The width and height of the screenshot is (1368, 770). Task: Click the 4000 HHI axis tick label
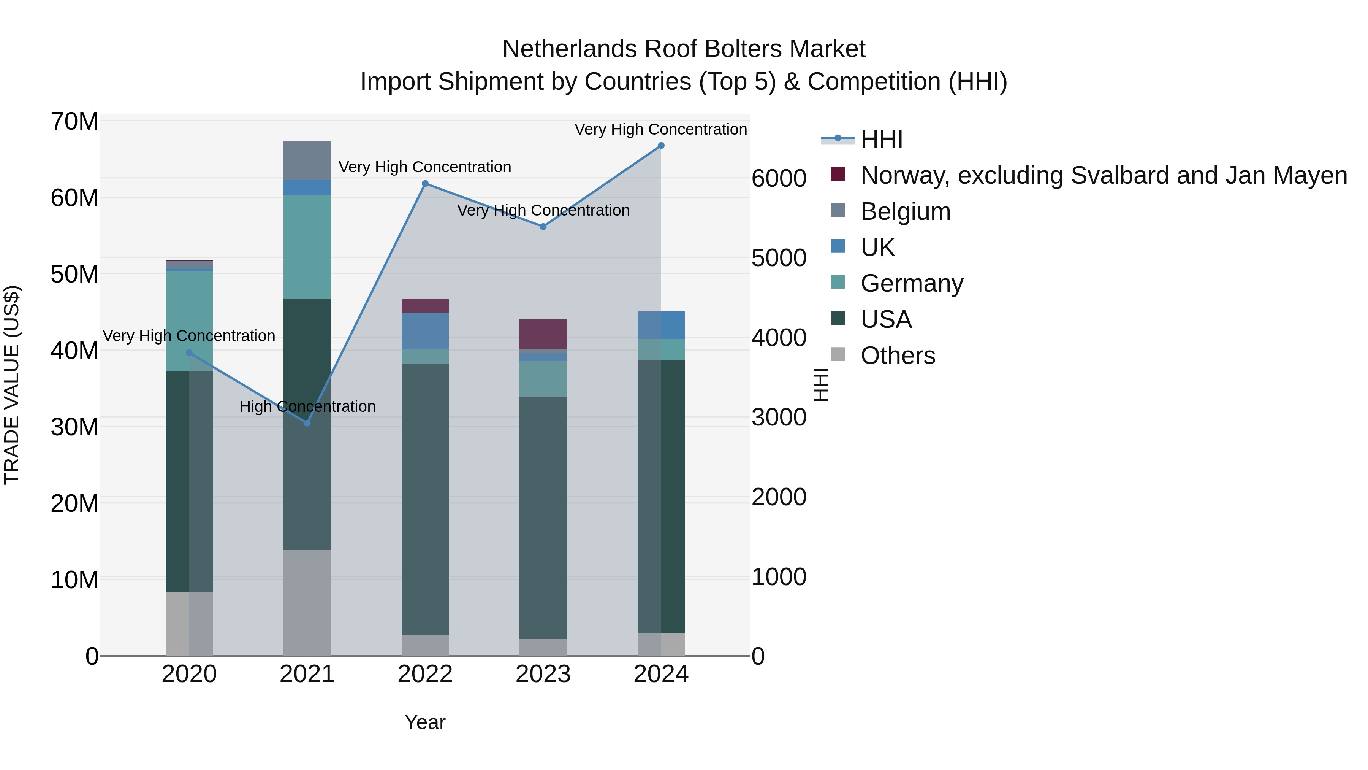pyautogui.click(x=779, y=337)
